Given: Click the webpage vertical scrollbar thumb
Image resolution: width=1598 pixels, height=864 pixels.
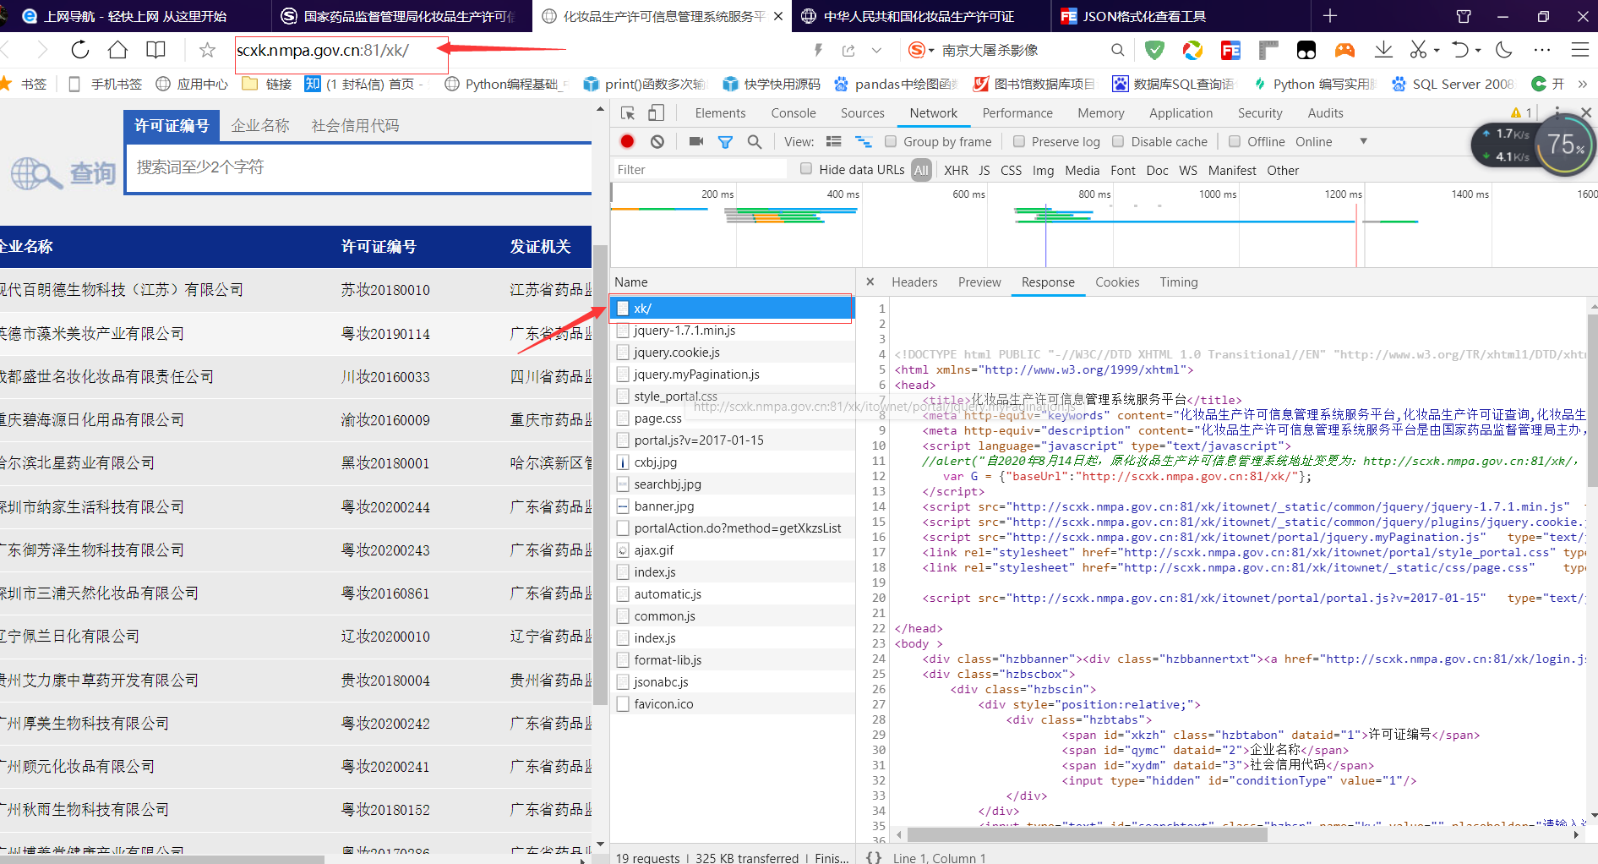Looking at the screenshot, I should click(x=600, y=473).
